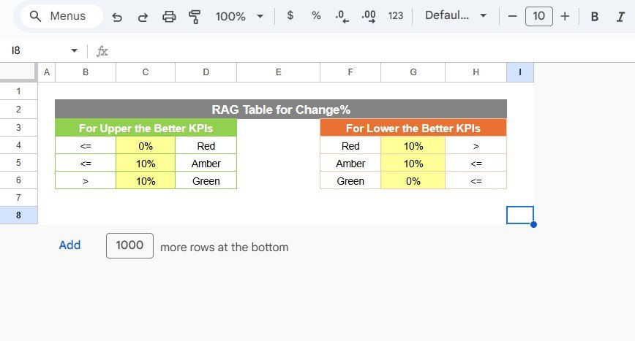This screenshot has height=341, width=635.
Task: Decrease decimal places icon
Action: click(x=341, y=16)
